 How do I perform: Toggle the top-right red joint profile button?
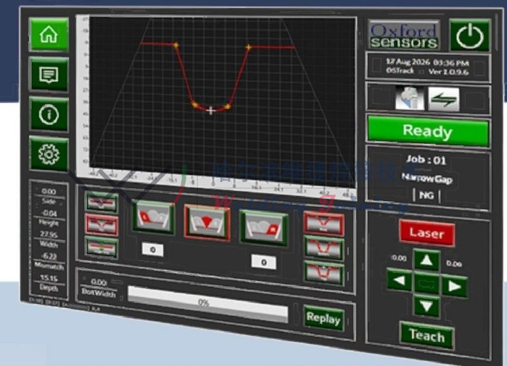coord(323,223)
